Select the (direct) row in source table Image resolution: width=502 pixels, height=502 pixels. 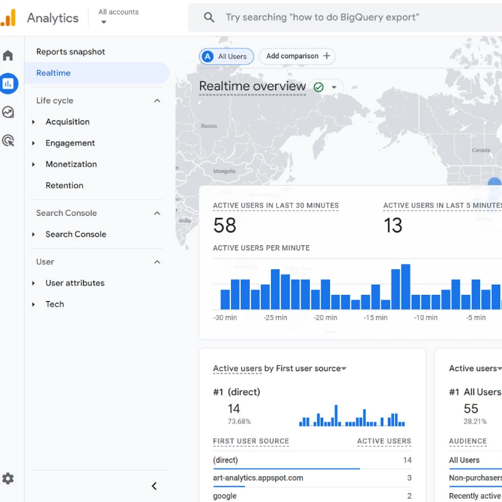point(312,461)
